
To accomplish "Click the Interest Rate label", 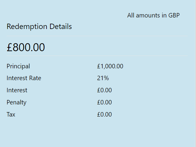I will 24,78.
